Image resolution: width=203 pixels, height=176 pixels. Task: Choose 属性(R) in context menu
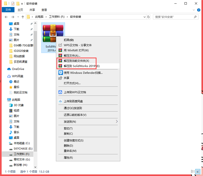pos(88,158)
